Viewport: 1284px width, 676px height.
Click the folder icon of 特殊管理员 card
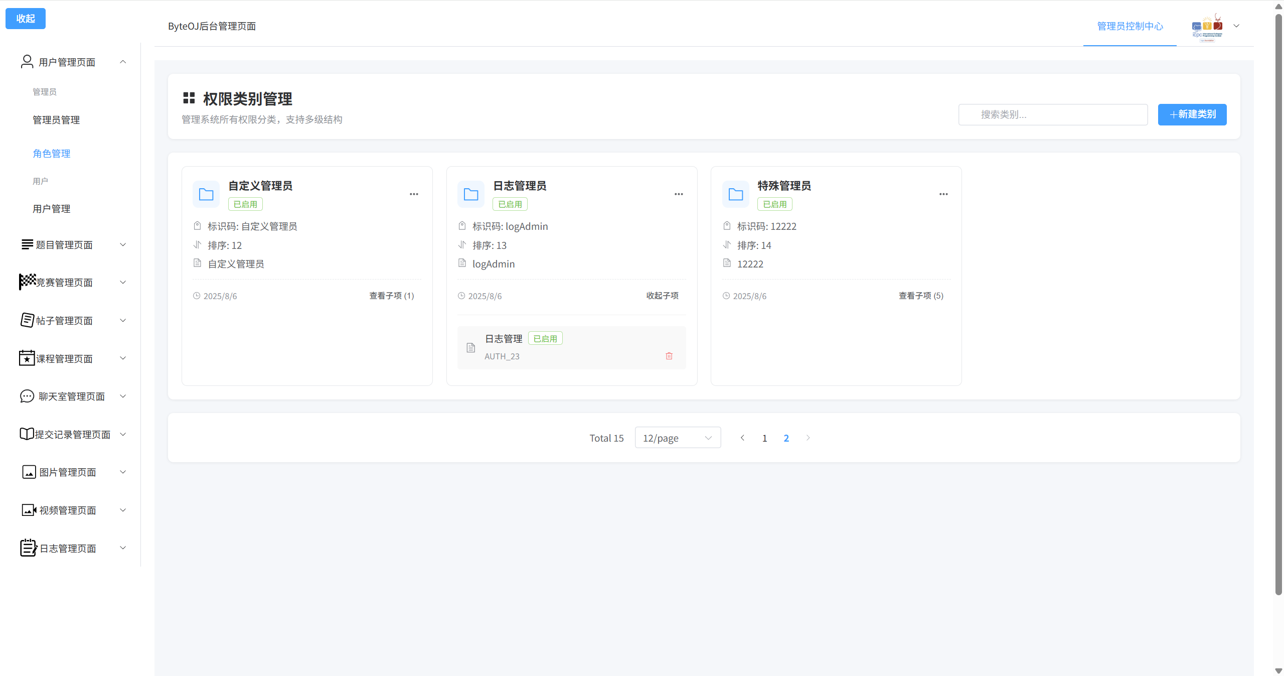point(735,194)
